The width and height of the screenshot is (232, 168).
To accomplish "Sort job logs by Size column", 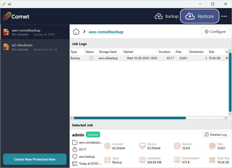I will coord(216,52).
